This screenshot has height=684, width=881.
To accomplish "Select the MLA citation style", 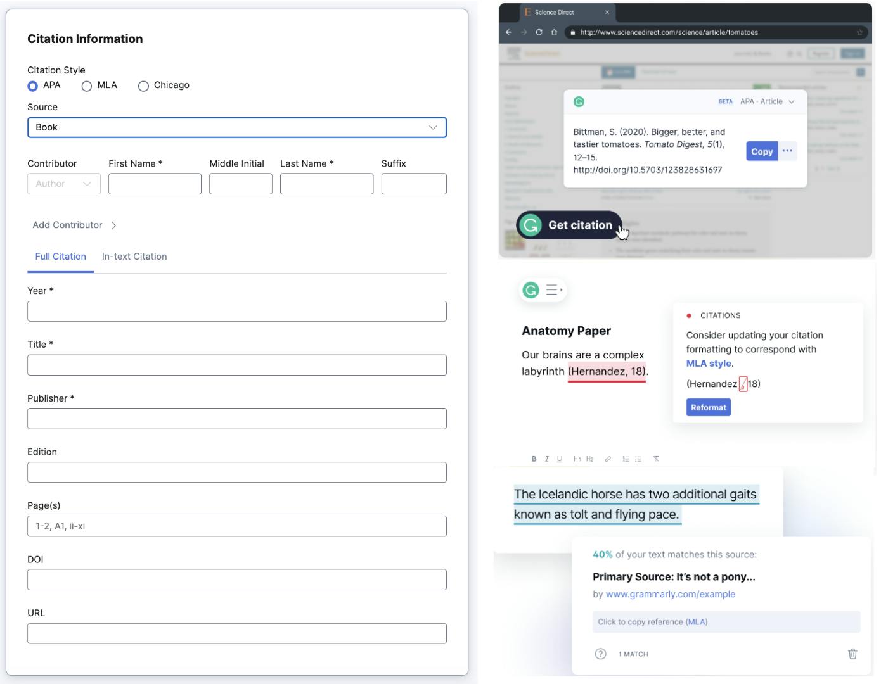I will (x=87, y=86).
